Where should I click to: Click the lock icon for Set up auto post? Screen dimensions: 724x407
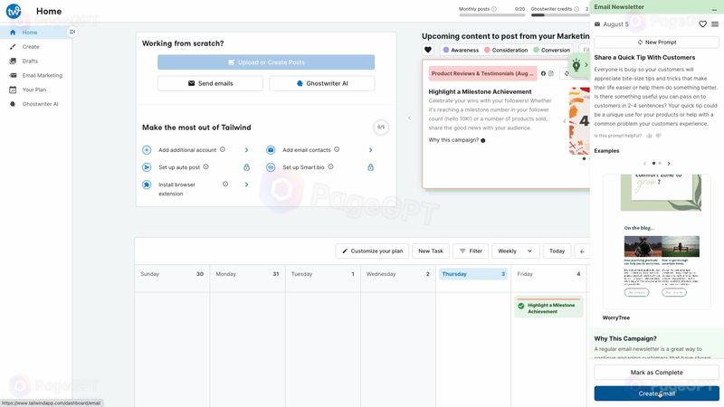[246, 167]
